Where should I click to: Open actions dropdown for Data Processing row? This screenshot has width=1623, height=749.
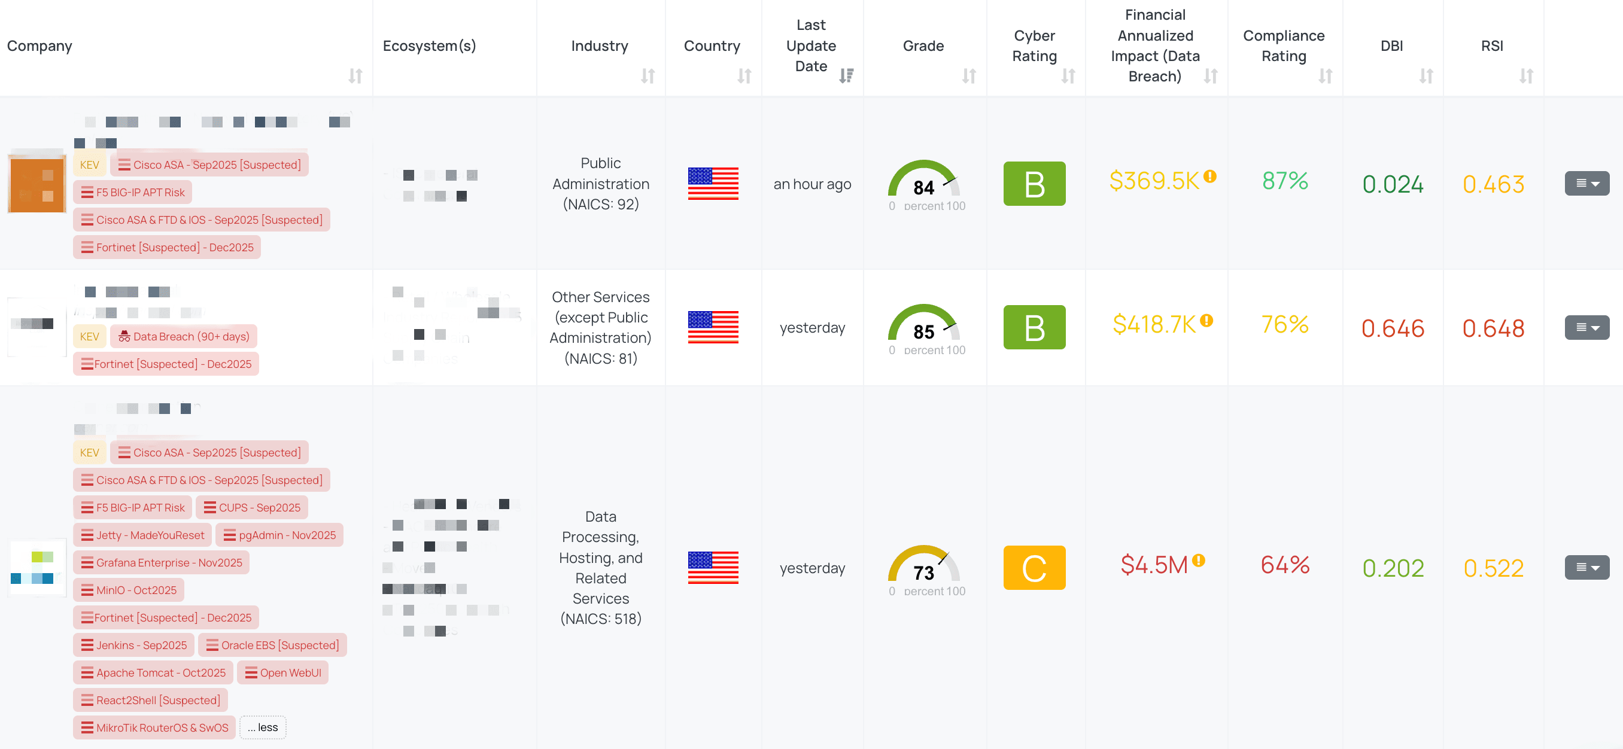1586,568
